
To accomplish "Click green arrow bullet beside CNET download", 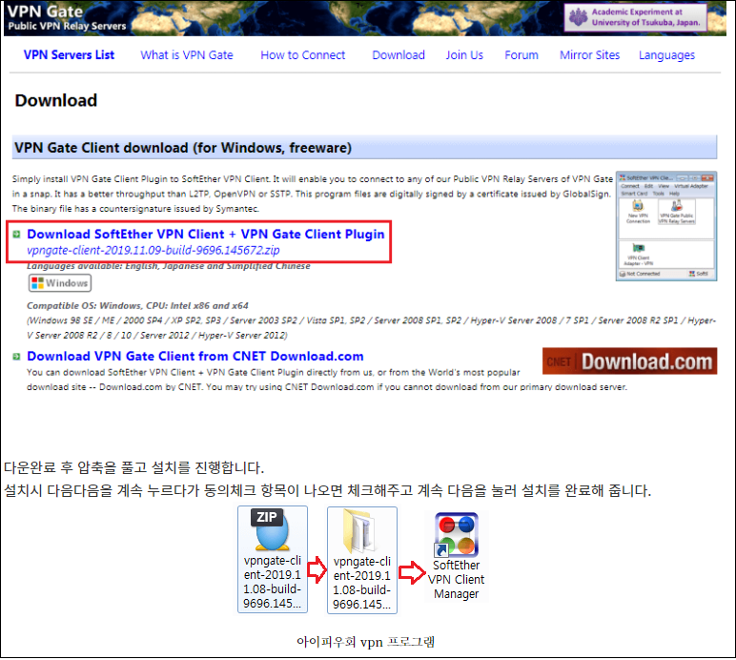I will pos(16,357).
